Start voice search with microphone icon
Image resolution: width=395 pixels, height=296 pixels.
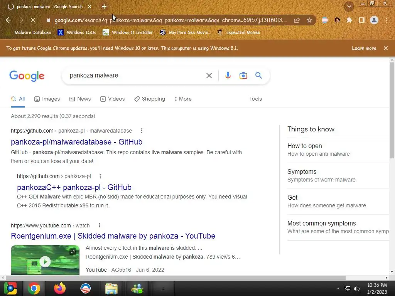click(x=228, y=76)
